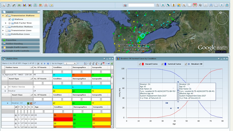Open the Google Earth Controls section
The width and height of the screenshot is (233, 131).
[21, 51]
